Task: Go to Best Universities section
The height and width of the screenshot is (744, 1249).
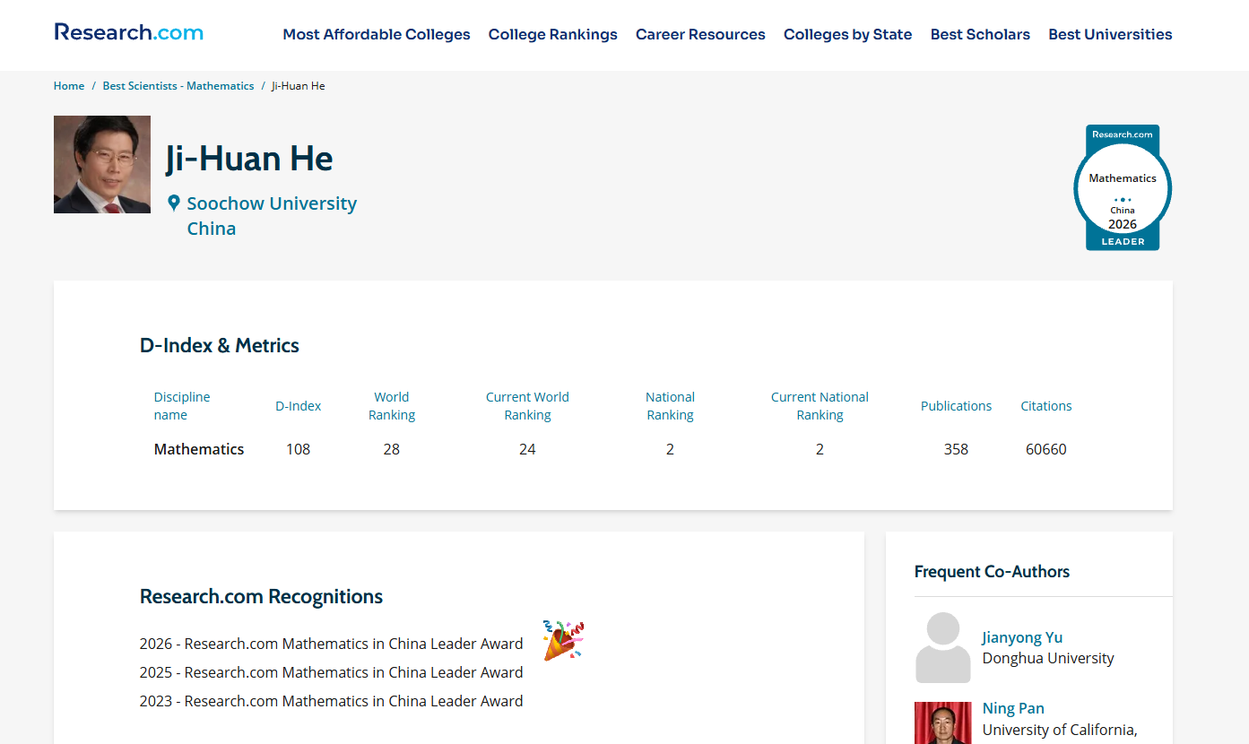Action: (1110, 34)
